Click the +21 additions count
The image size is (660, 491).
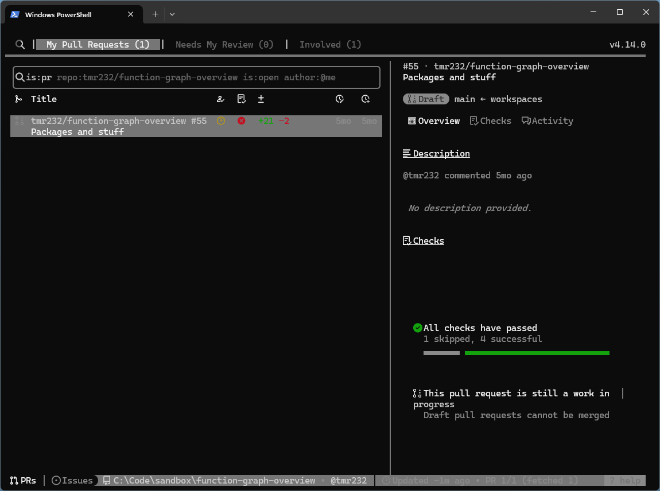coord(266,121)
